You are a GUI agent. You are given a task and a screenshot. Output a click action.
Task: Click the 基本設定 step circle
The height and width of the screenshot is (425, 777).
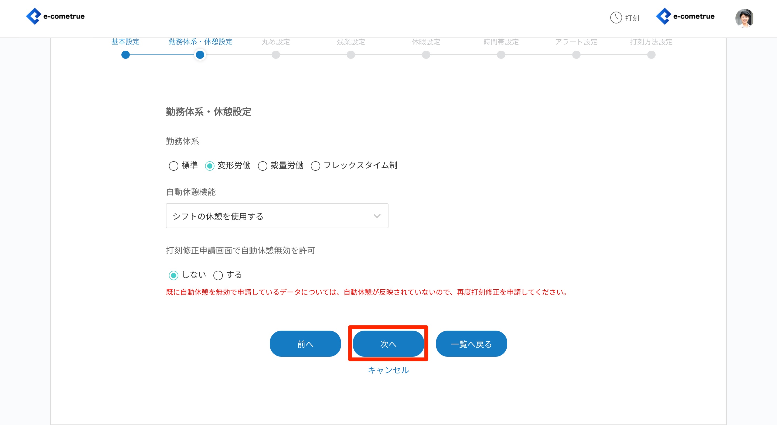pyautogui.click(x=125, y=55)
